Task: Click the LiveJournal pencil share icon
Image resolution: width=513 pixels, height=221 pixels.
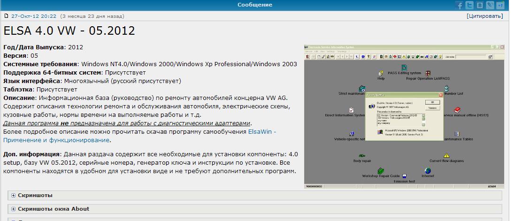Action: point(490,5)
